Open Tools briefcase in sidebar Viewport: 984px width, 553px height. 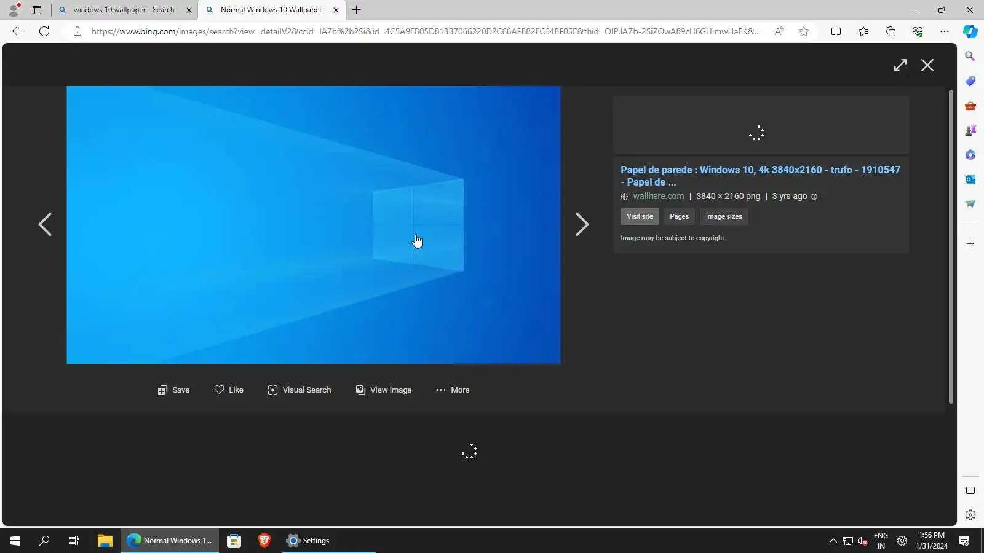(970, 106)
